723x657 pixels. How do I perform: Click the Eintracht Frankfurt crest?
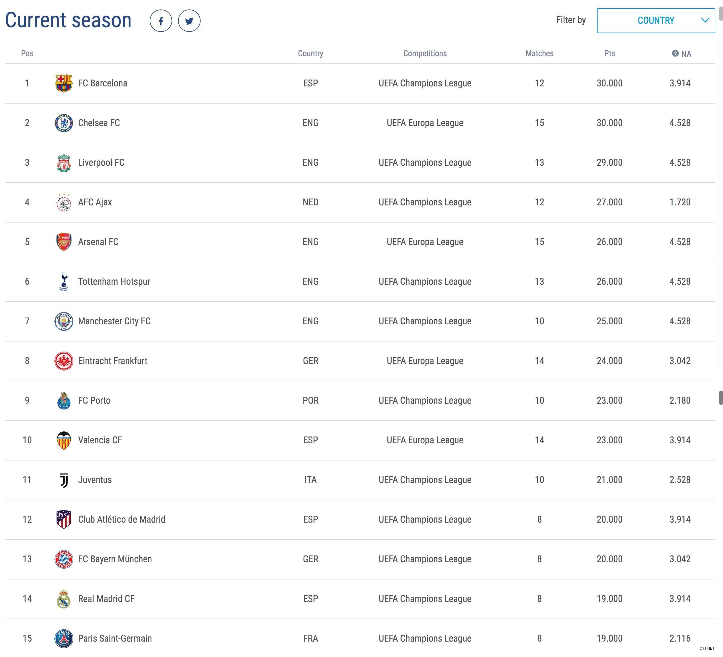click(x=64, y=361)
